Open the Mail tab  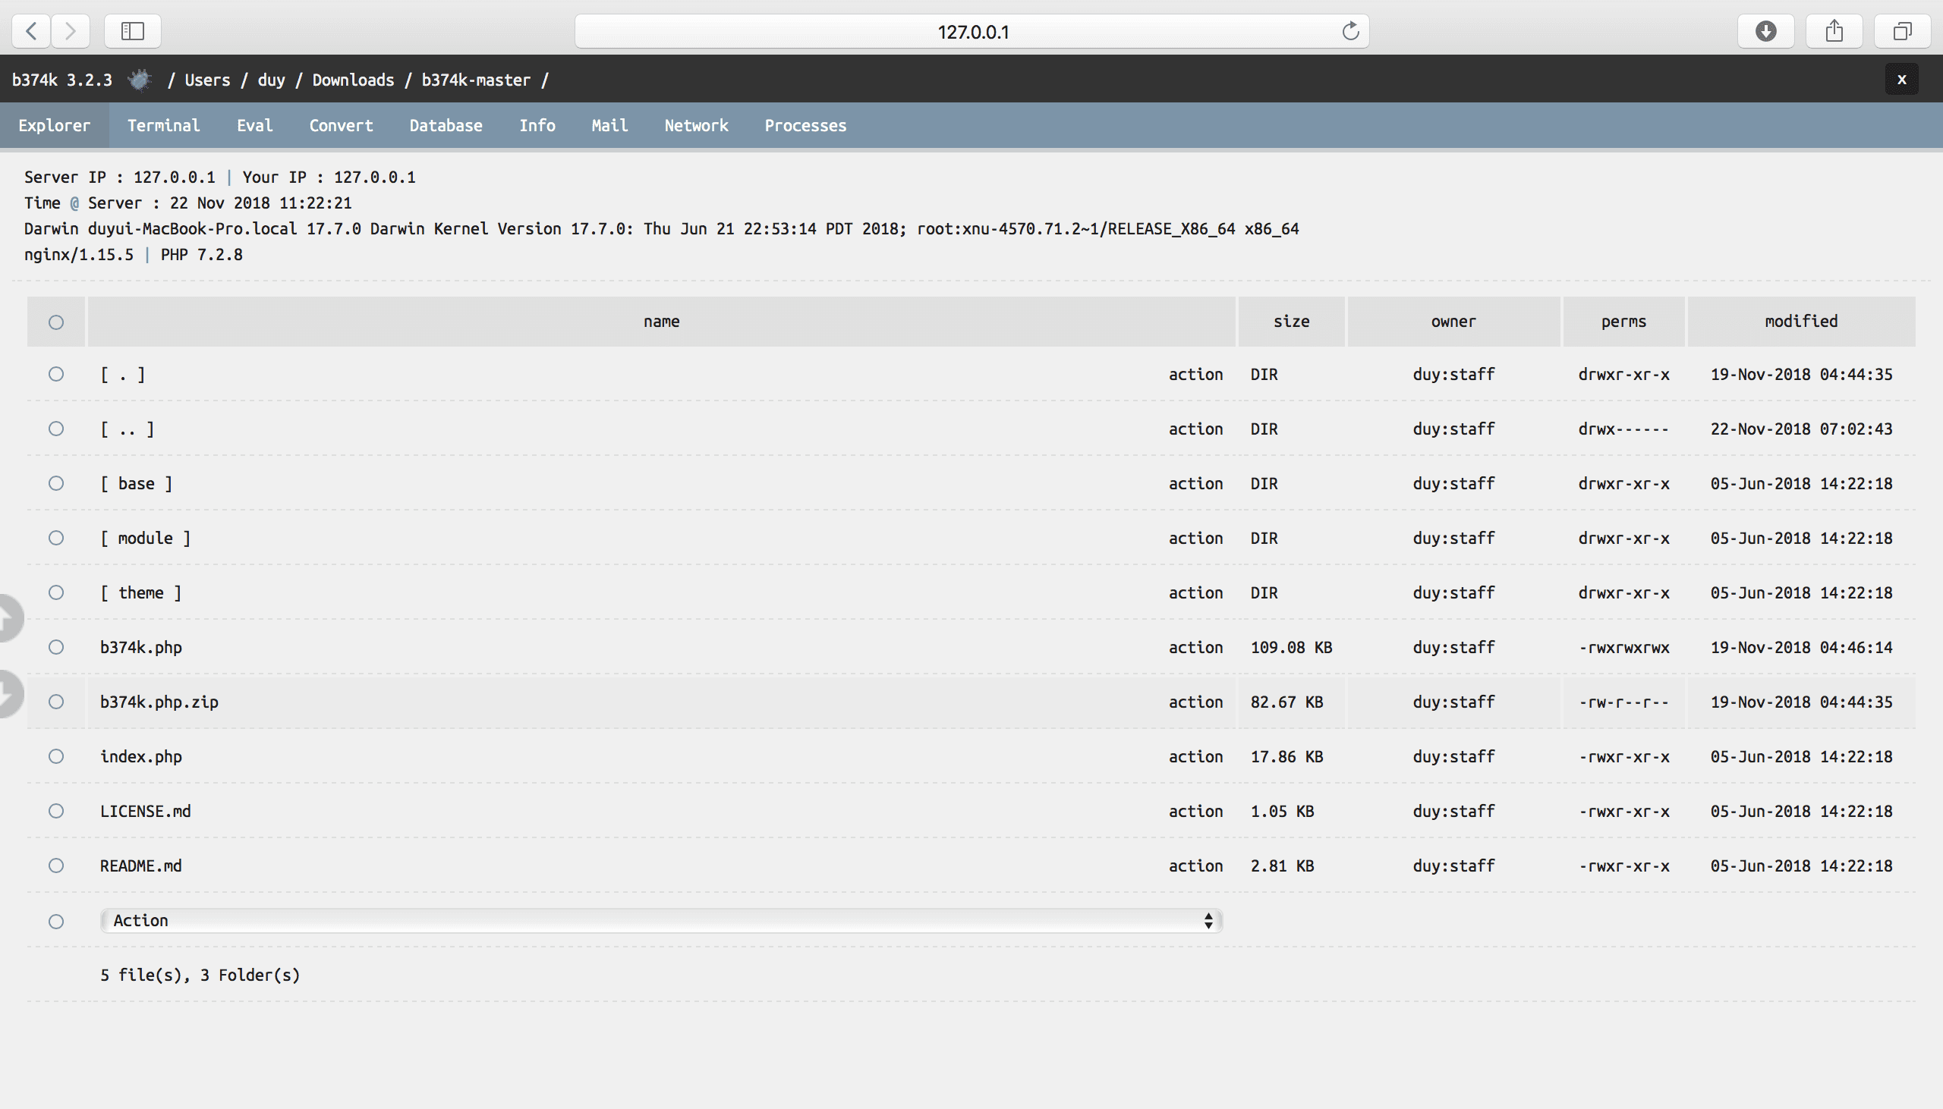pyautogui.click(x=609, y=126)
